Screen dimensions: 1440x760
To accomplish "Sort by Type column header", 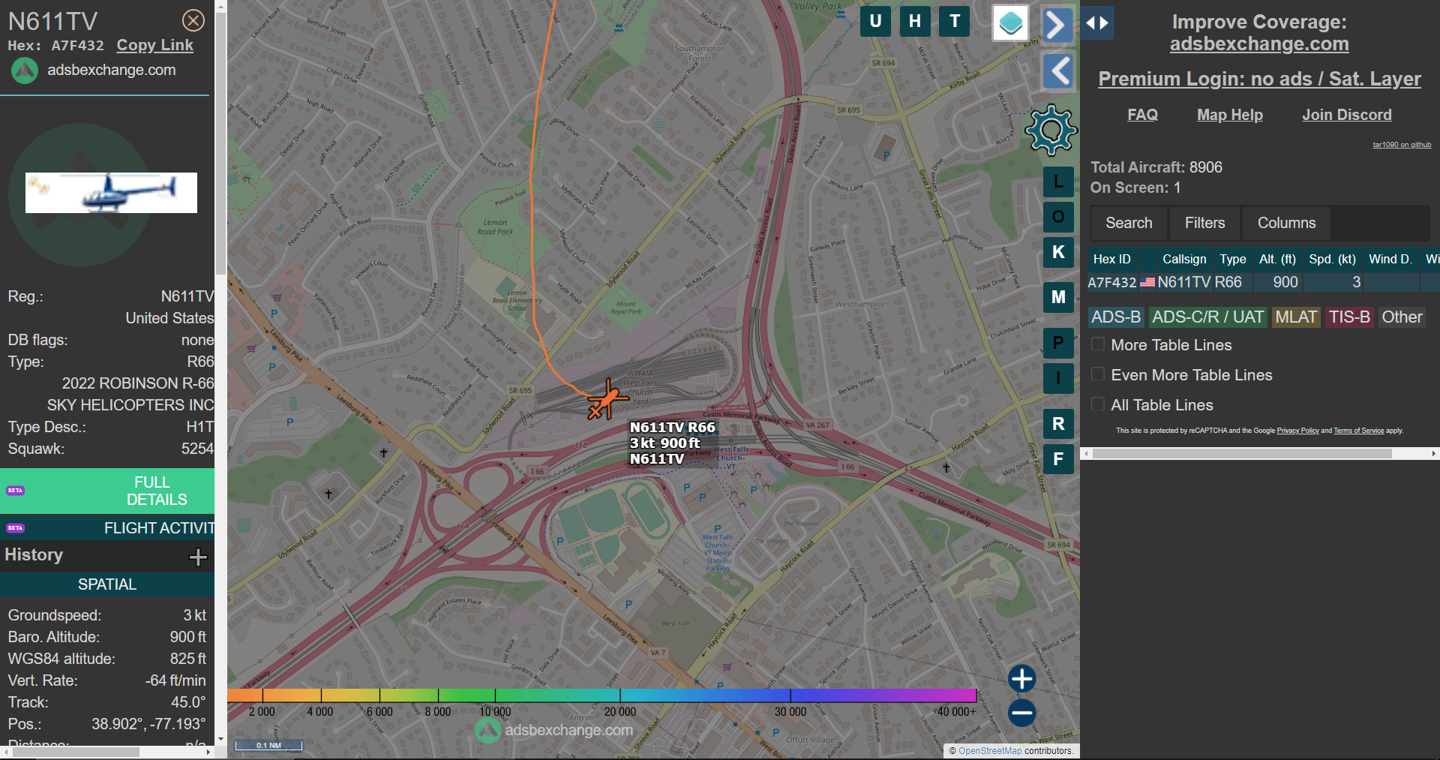I will click(1233, 259).
